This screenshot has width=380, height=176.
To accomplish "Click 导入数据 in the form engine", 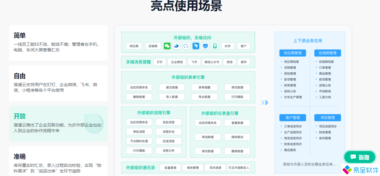I will (172, 97).
